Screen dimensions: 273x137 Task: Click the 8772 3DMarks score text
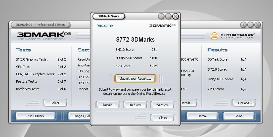pos(135,40)
